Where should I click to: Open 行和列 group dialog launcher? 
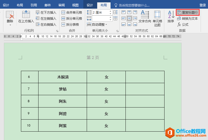point(57,31)
